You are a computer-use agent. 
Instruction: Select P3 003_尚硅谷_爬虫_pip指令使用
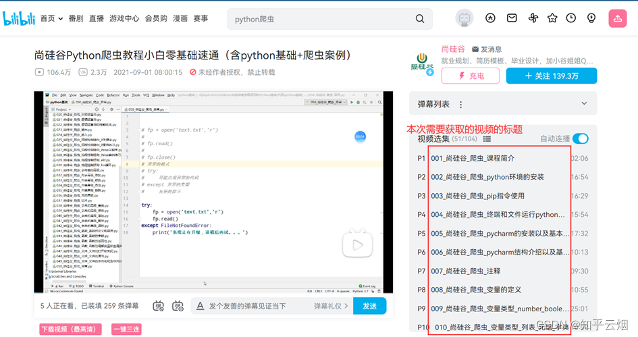(502, 196)
